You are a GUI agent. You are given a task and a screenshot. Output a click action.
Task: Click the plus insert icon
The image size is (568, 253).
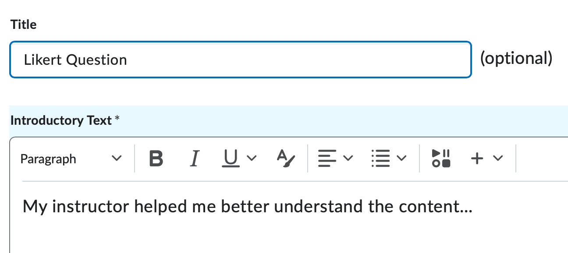click(477, 158)
